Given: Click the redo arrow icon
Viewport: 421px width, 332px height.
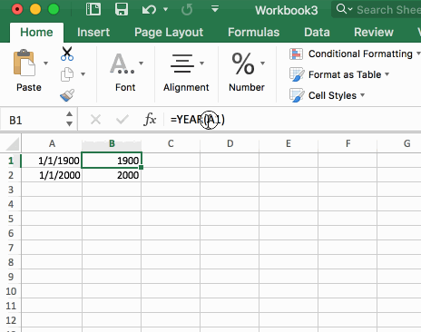Looking at the screenshot, I should click(x=187, y=10).
